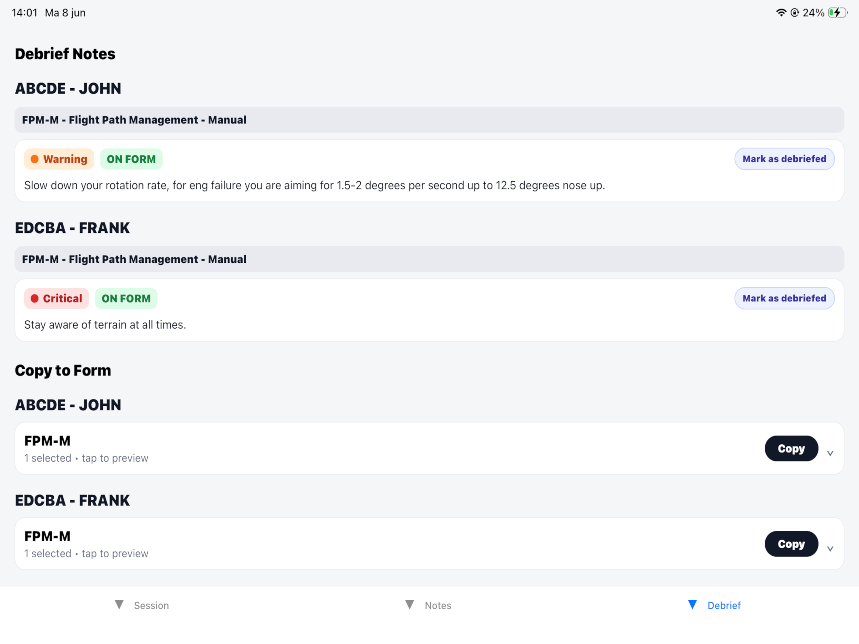Tap EDCBA - FRANK heading under Copy to Form
859x644 pixels.
[72, 501]
